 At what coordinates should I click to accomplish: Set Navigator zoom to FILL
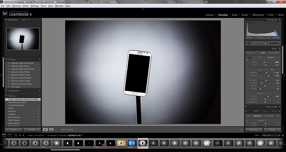click(28, 20)
